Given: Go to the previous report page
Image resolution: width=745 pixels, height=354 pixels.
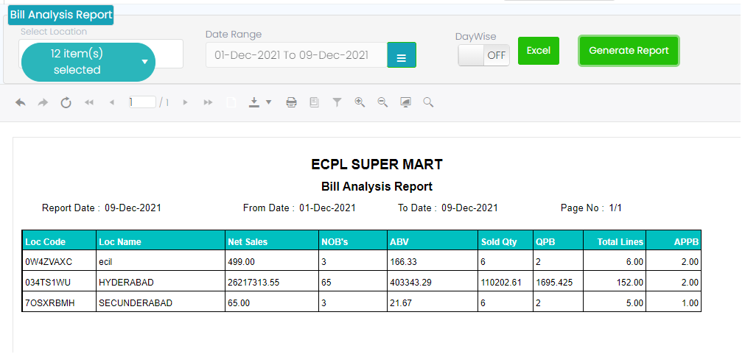Looking at the screenshot, I should point(112,102).
